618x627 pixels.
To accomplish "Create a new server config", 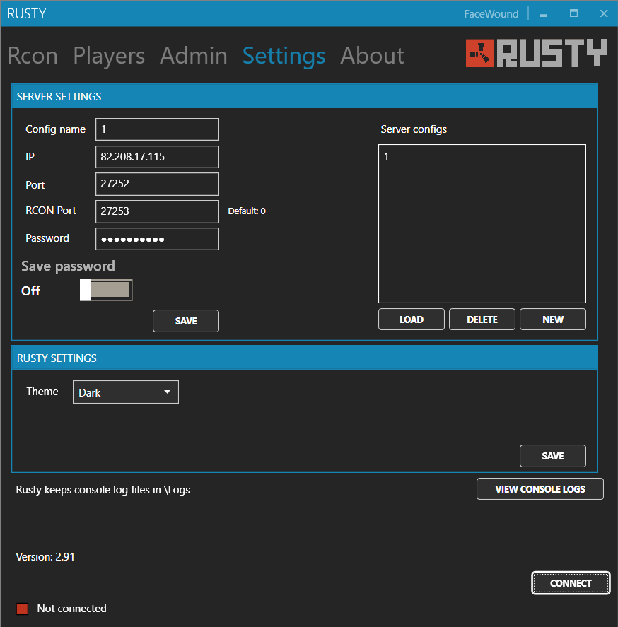I will 553,319.
